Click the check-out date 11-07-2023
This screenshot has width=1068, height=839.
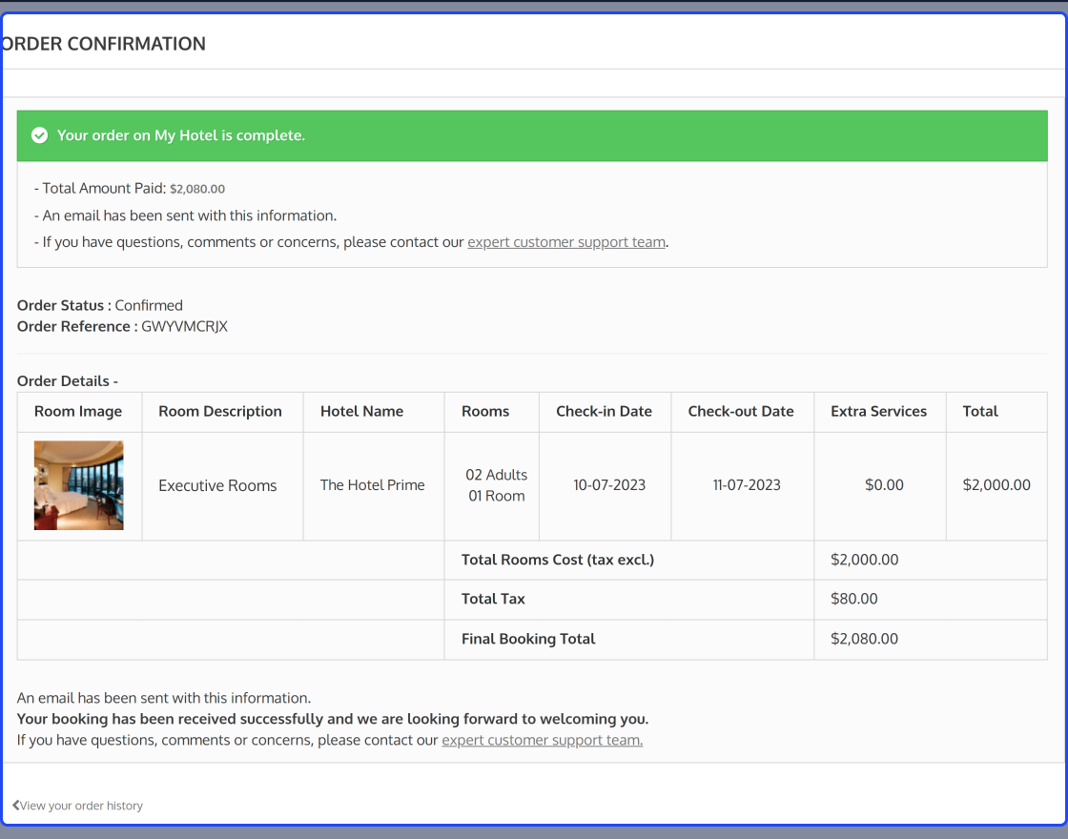coord(747,485)
